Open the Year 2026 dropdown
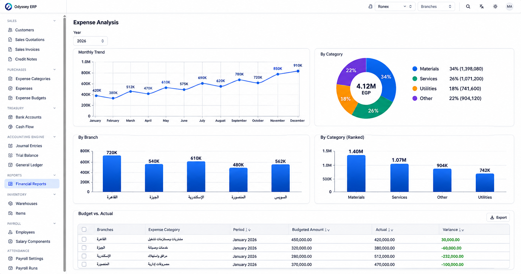This screenshot has width=521, height=274. [90, 41]
